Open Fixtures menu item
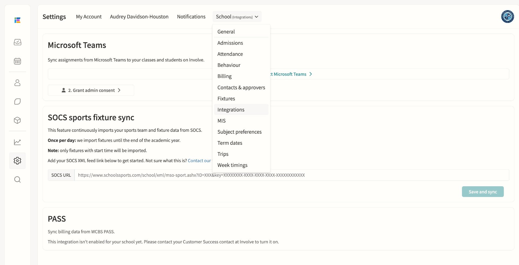This screenshot has width=519, height=265. (241, 99)
